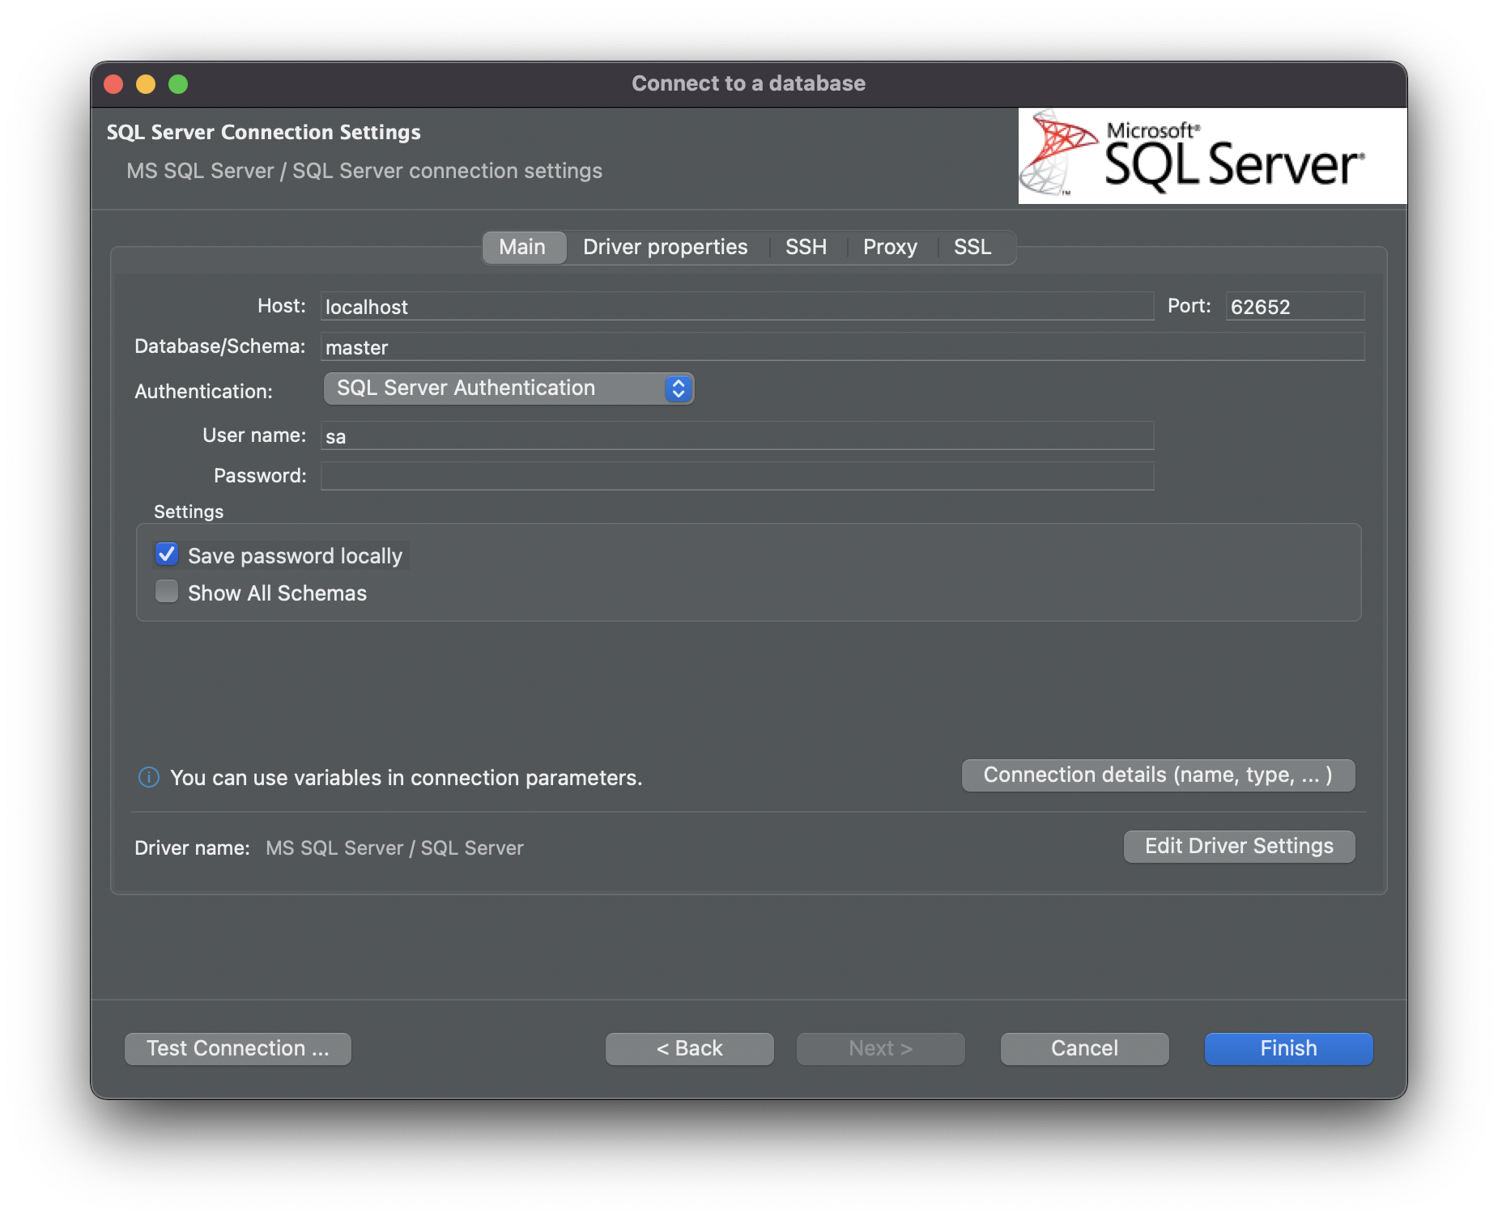Select the Proxy tab
Viewport: 1498px width, 1219px height.
pos(890,247)
